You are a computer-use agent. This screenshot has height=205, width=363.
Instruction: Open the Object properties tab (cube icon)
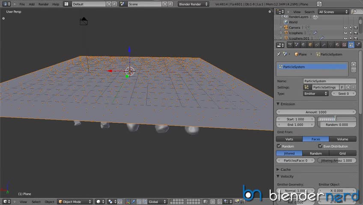pyautogui.click(x=310, y=45)
